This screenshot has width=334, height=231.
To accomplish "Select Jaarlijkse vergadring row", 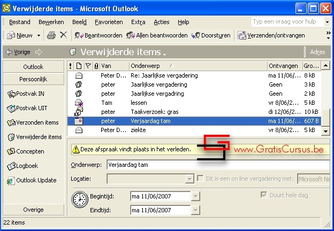I will click(x=194, y=94).
